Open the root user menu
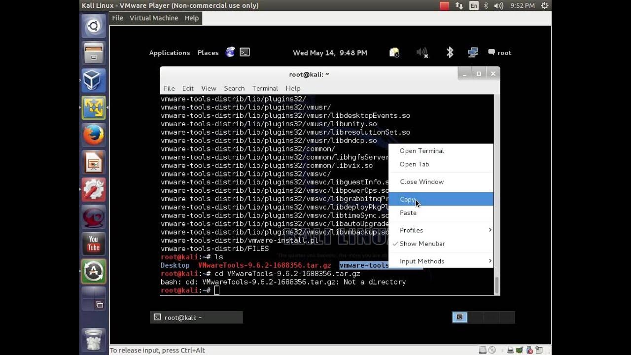 [x=499, y=53]
